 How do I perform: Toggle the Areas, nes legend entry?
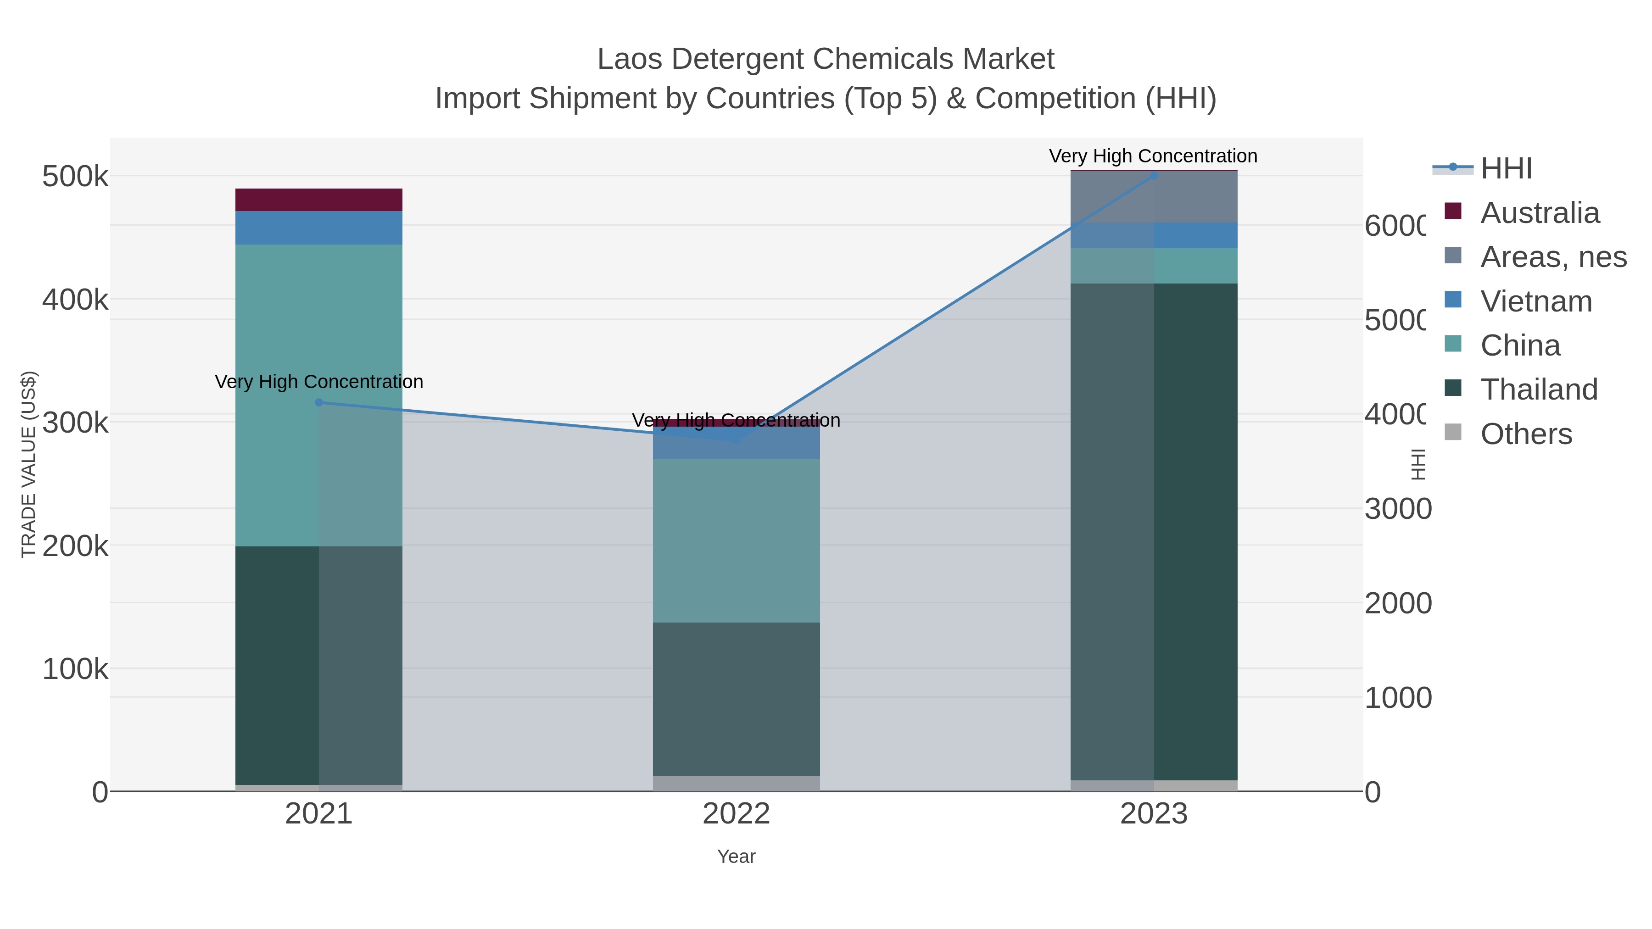click(x=1535, y=256)
